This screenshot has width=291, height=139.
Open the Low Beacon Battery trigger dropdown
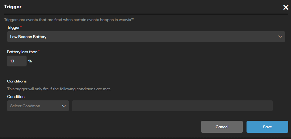tap(146, 36)
